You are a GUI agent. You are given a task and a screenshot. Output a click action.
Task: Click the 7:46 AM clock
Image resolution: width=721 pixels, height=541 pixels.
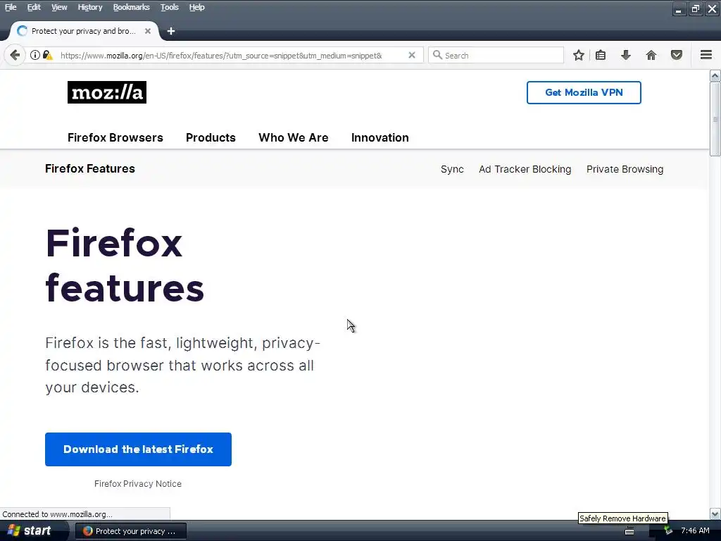[695, 530]
